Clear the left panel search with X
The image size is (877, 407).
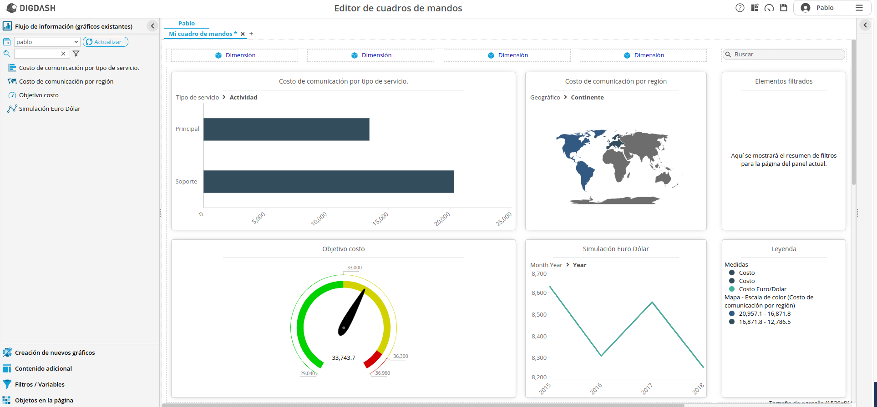click(x=63, y=54)
